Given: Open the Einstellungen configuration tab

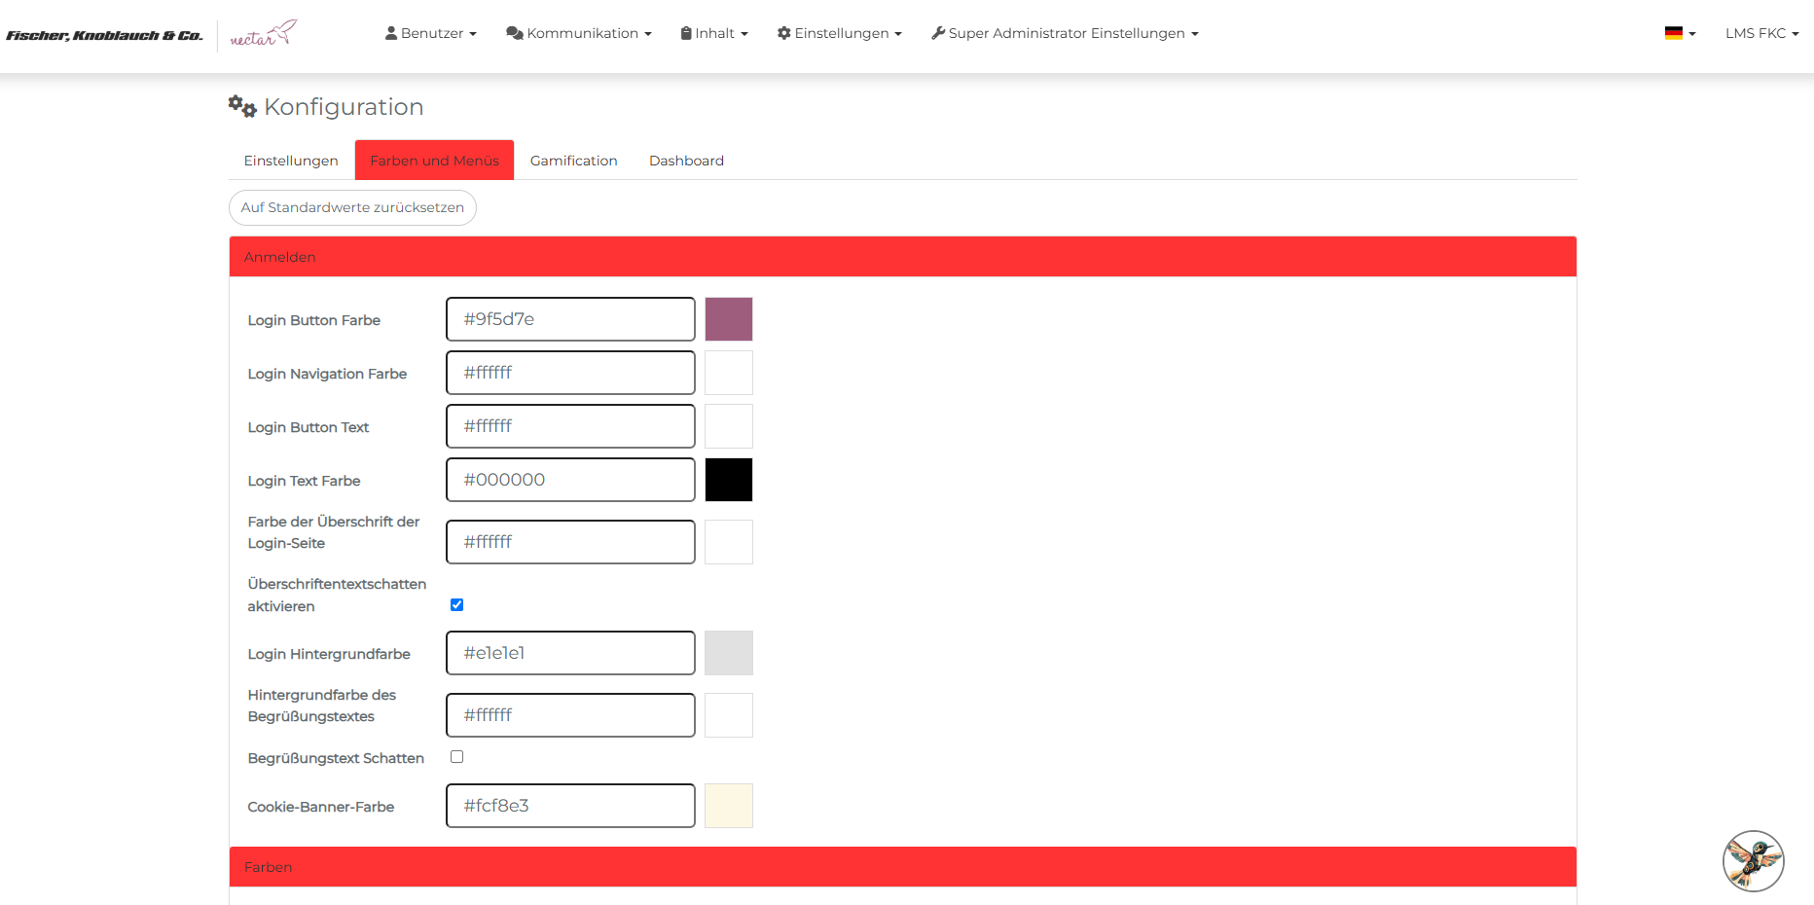Looking at the screenshot, I should [x=291, y=161].
